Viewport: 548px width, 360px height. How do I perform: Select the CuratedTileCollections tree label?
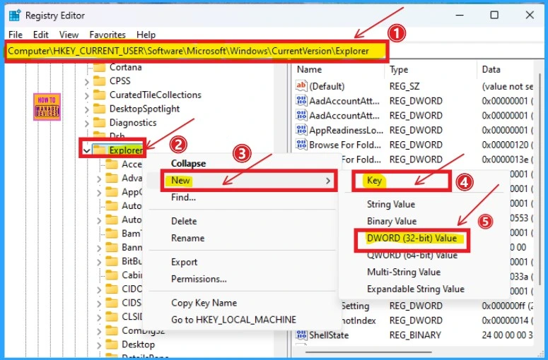(x=155, y=95)
